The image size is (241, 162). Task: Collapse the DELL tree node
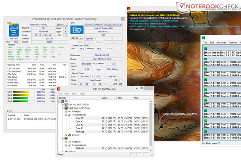(59, 101)
